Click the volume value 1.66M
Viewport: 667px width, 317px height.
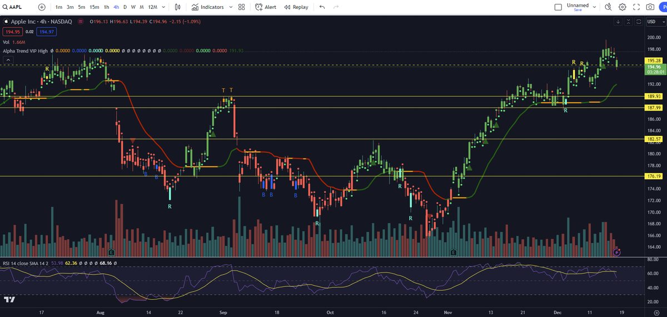pos(18,42)
